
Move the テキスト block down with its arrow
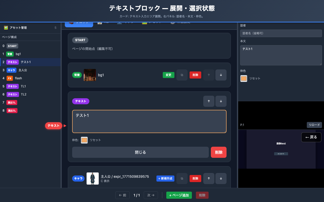(x=221, y=101)
